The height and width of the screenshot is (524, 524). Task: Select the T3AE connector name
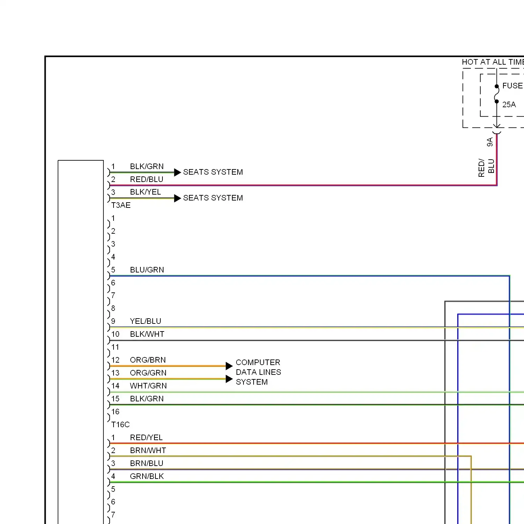[x=121, y=205]
